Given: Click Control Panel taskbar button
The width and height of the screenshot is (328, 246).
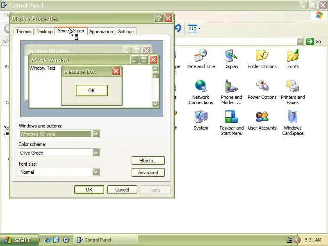Looking at the screenshot, I should pos(105,240).
